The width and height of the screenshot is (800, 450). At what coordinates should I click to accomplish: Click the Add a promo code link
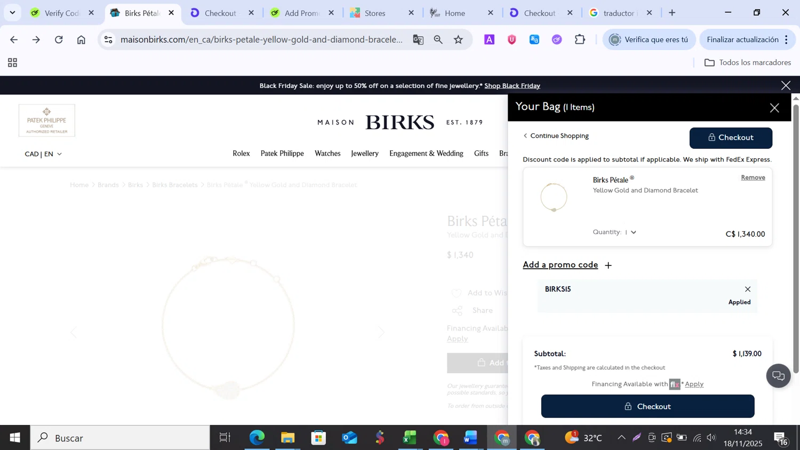click(x=560, y=265)
